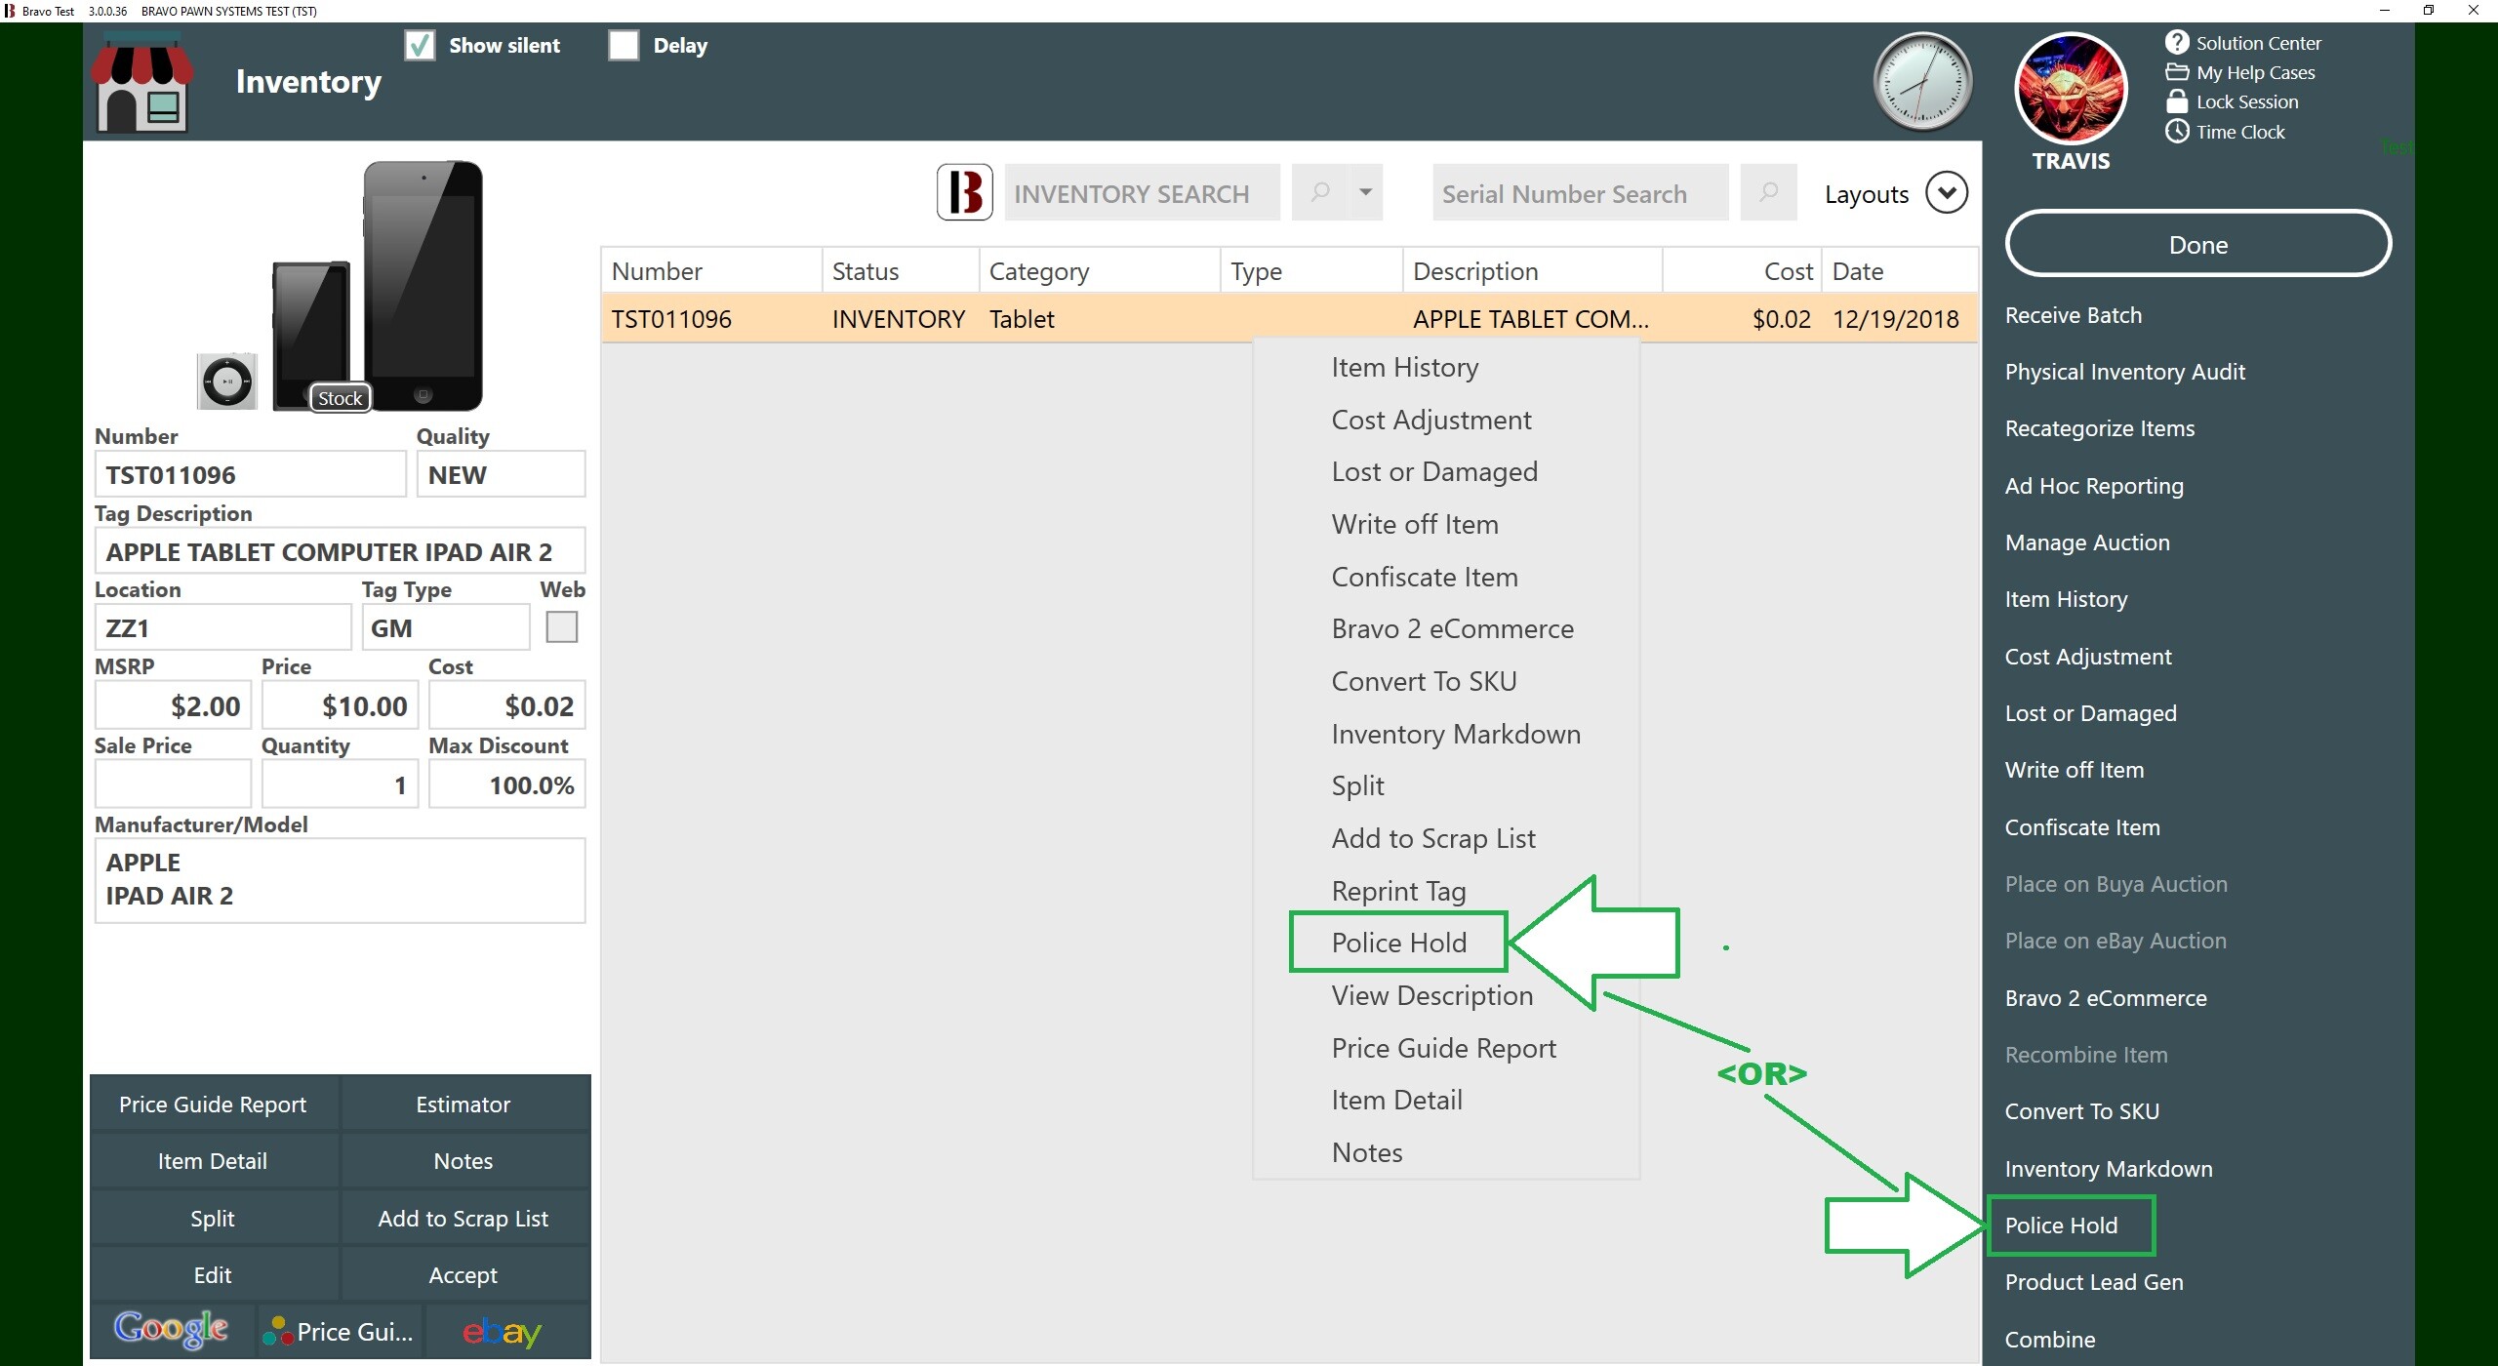Viewport: 2498px width, 1366px height.
Task: Choose View Description in context menu
Action: [x=1432, y=995]
